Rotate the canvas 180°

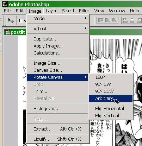[x=111, y=77]
